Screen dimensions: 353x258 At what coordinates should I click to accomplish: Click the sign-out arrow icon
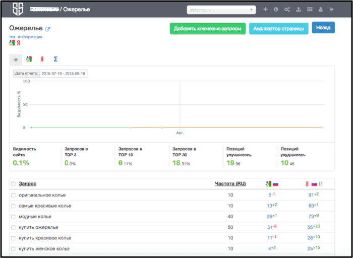(331, 9)
